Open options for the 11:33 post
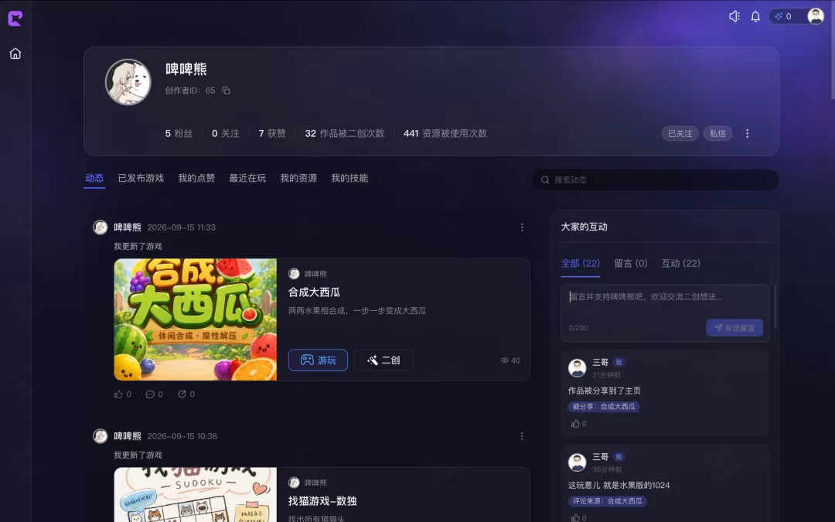Viewport: 835px width, 522px height. tap(522, 227)
